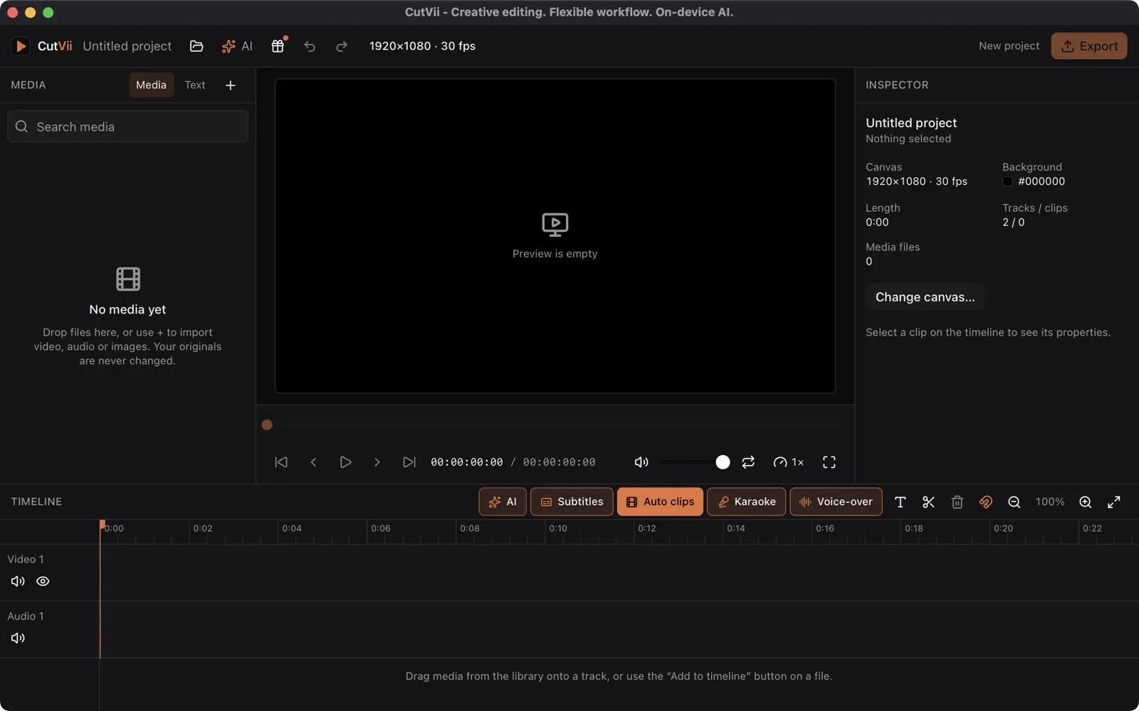Expand the timeline with arrows icon
Image resolution: width=1139 pixels, height=711 pixels.
[x=1114, y=502]
